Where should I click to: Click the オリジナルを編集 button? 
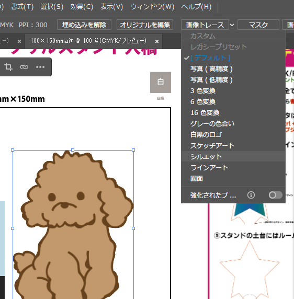click(x=145, y=25)
